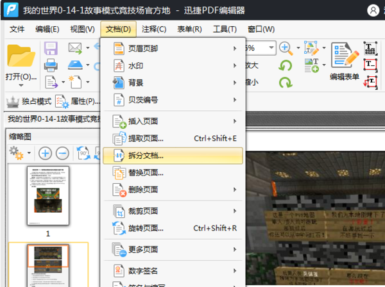
Task: Expand the Scanner icon dropdown arrow
Action: [88, 65]
